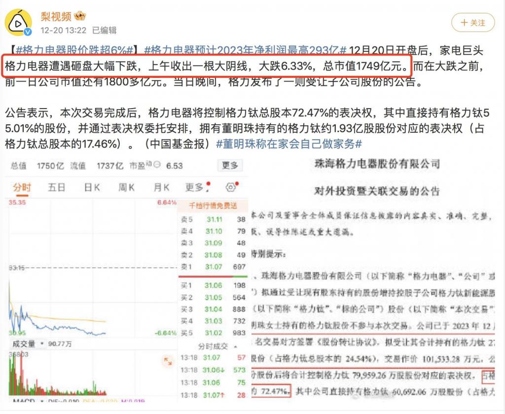Select the 买2 price 31.05 row
Image resolution: width=505 pixels, height=414 pixels.
(x=213, y=298)
